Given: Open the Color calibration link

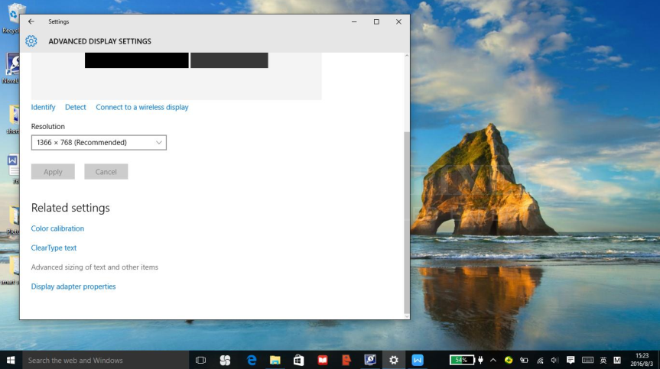Looking at the screenshot, I should coord(57,228).
